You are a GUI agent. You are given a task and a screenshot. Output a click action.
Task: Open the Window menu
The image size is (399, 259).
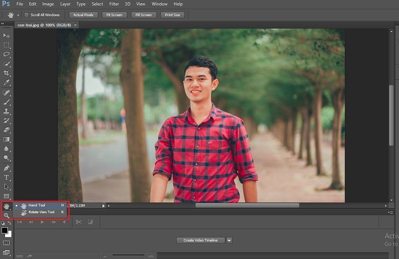pos(160,4)
